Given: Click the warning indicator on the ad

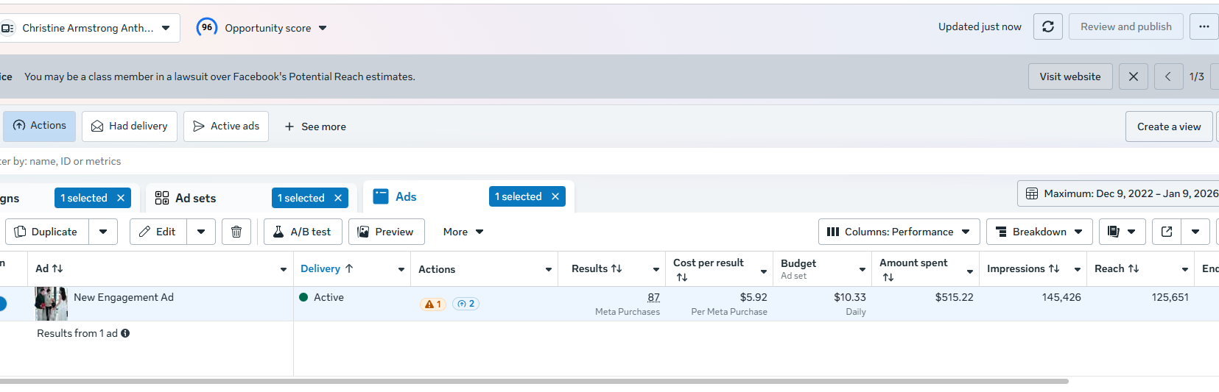Looking at the screenshot, I should coord(432,304).
